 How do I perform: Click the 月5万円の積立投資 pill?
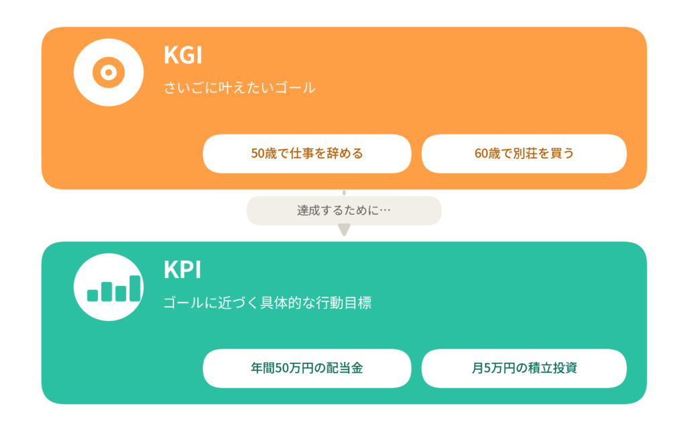point(524,368)
